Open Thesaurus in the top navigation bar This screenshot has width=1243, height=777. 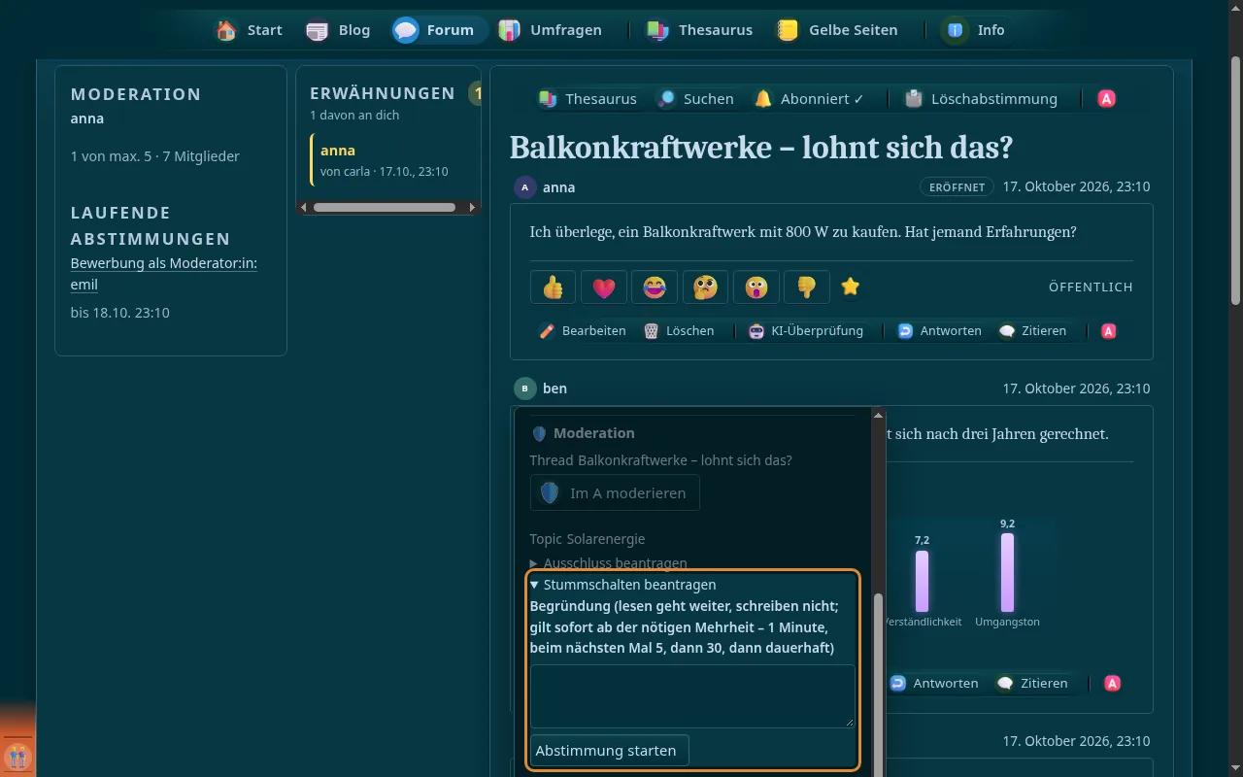(x=700, y=30)
